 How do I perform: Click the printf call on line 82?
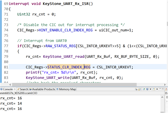tap(33, 72)
